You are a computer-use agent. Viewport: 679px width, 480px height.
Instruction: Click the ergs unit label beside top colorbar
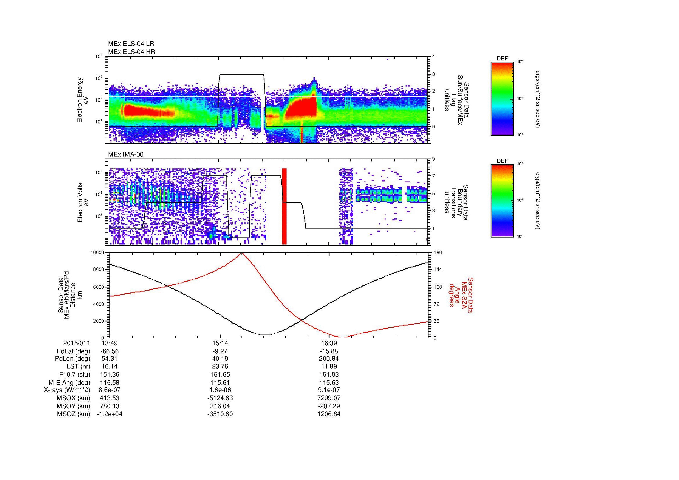[538, 99]
